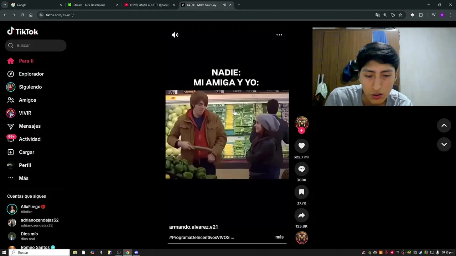
Task: Close the TikTok browser tab
Action: [x=230, y=5]
